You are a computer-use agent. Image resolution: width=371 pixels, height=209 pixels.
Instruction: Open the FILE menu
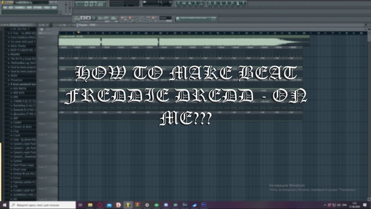(5, 7)
